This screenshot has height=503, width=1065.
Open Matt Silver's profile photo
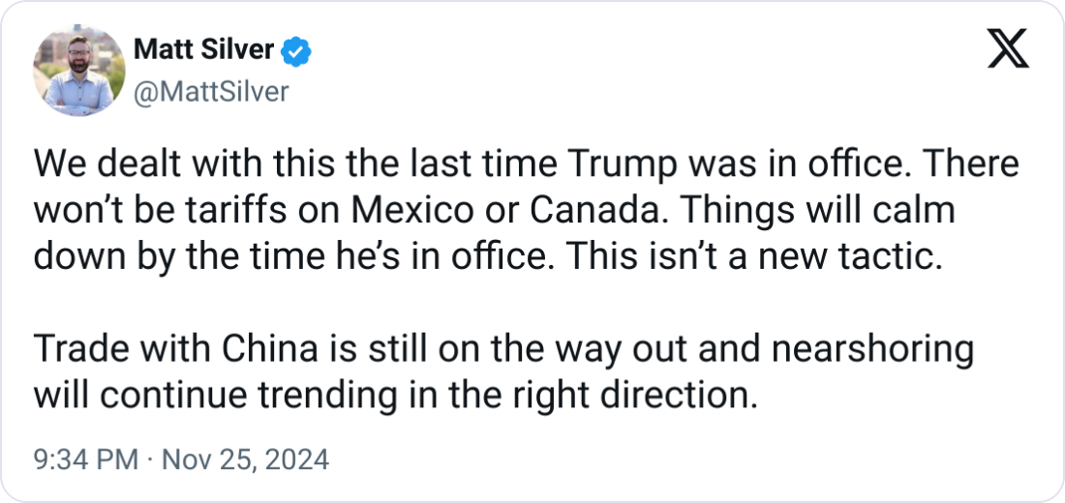[x=79, y=71]
